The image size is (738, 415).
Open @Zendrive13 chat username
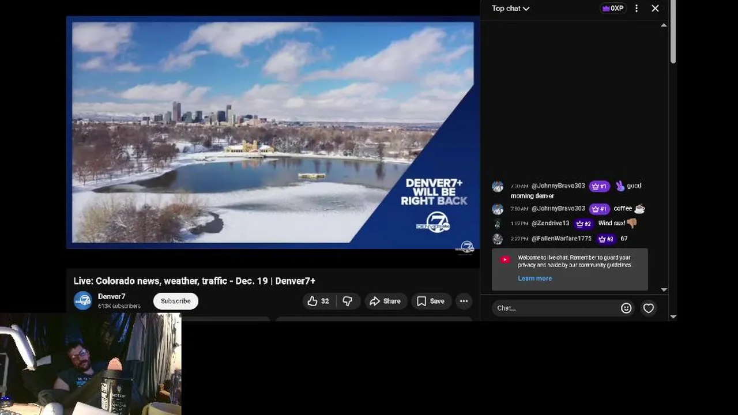click(x=550, y=223)
